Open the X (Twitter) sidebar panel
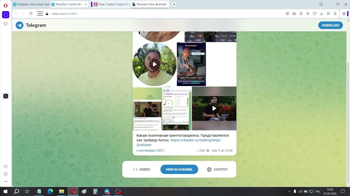The width and height of the screenshot is (350, 196). coord(5,96)
